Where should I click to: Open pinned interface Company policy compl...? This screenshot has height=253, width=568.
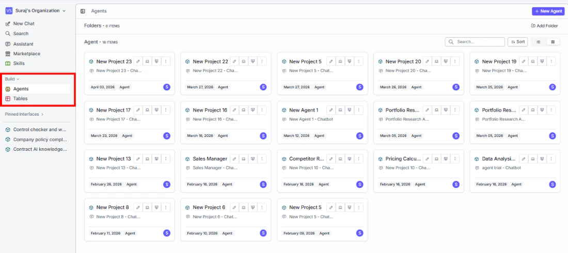coord(36,139)
